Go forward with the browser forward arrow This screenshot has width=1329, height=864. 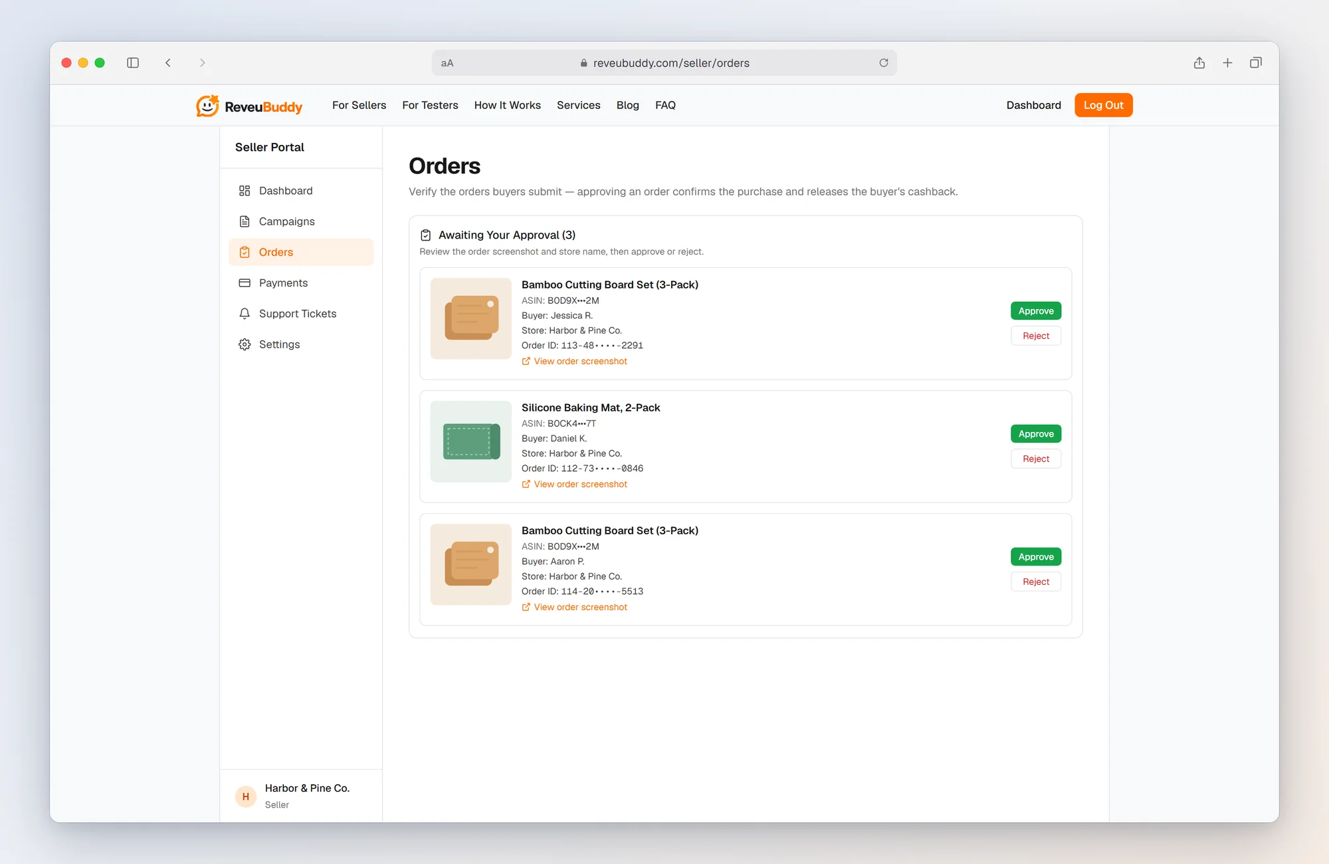point(203,62)
